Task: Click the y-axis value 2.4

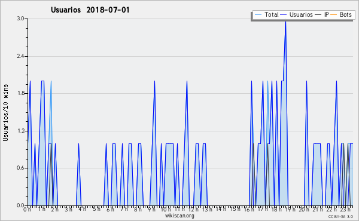Action: [x=20, y=56]
